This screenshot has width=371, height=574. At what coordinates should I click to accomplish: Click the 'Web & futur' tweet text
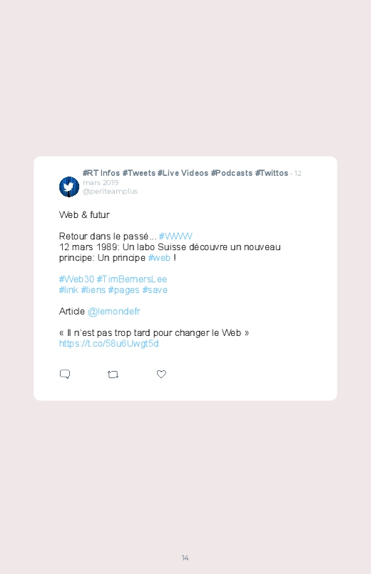(x=84, y=214)
